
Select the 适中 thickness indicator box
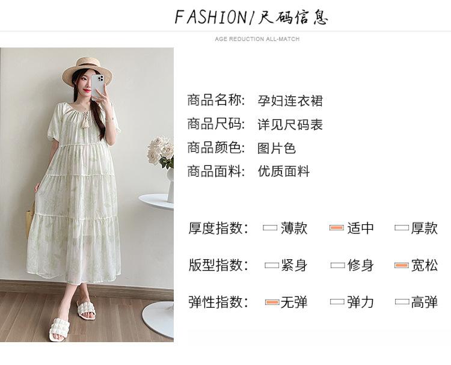click(x=337, y=228)
